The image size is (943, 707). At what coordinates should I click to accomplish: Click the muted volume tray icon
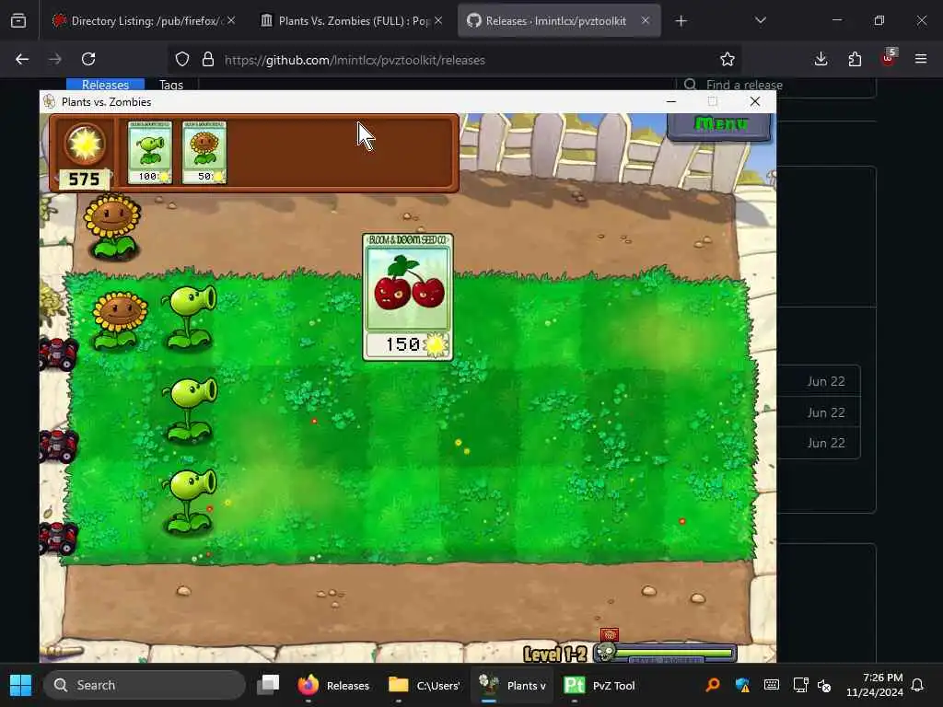[824, 685]
